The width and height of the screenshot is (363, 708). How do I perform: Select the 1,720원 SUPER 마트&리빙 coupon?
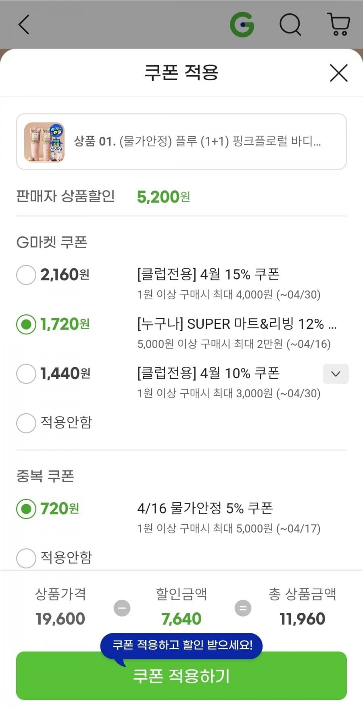tap(26, 324)
